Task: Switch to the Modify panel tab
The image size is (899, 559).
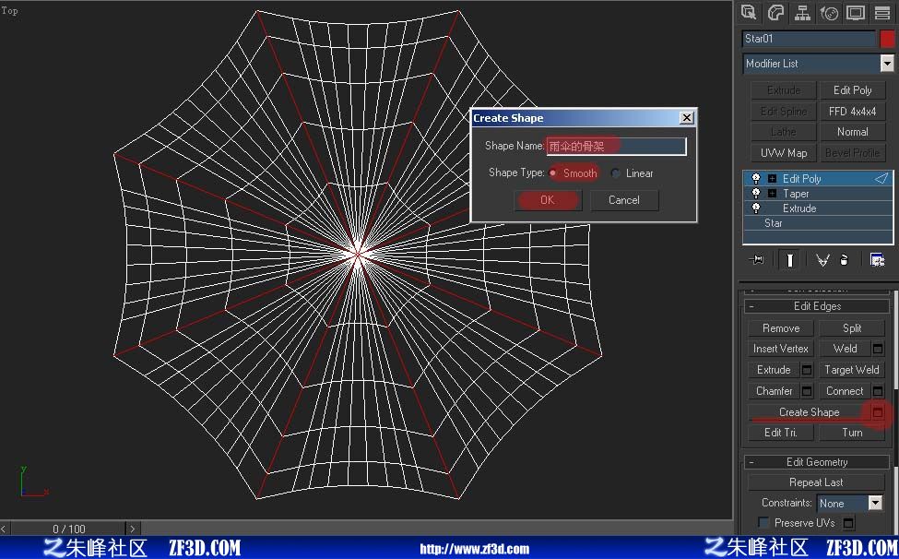Action: pyautogui.click(x=775, y=13)
